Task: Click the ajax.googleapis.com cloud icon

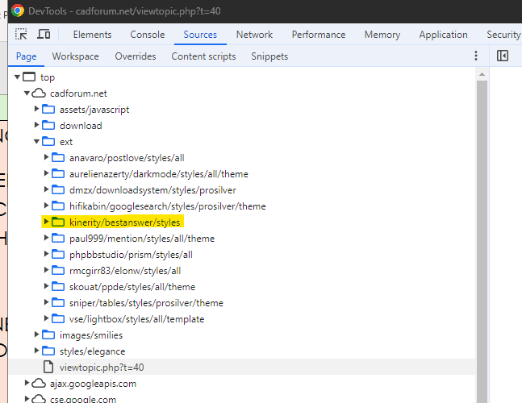Action: click(x=39, y=384)
